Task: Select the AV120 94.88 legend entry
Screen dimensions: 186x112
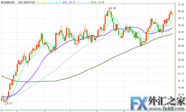Action: click(97, 2)
